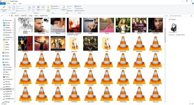
Task: Click the Up one level arrow
Action: 9,16
